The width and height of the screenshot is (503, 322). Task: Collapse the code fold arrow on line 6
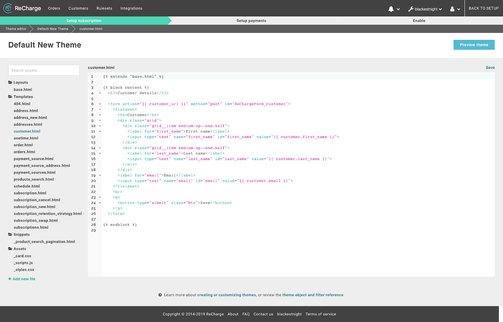(x=100, y=104)
